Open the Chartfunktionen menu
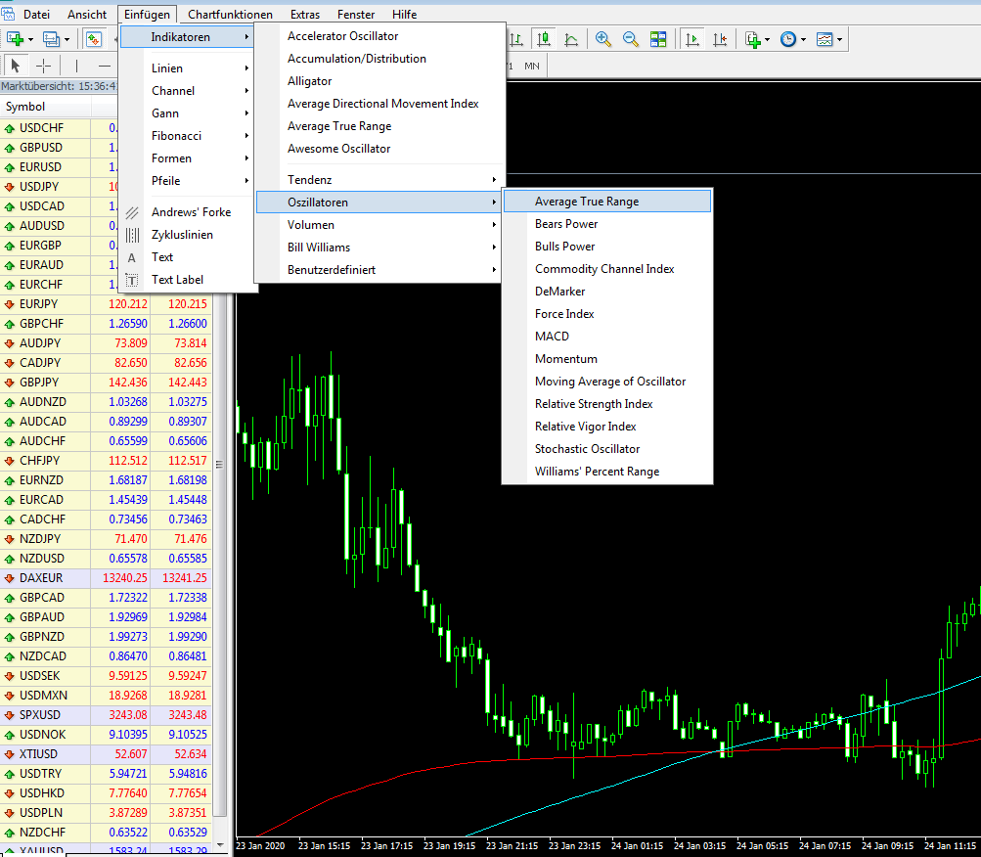This screenshot has width=981, height=857. (230, 15)
